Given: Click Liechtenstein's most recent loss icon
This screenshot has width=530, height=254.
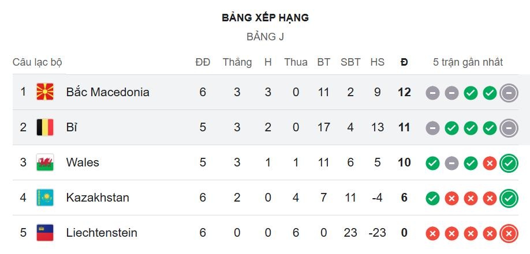Looking at the screenshot, I should click(x=509, y=233).
